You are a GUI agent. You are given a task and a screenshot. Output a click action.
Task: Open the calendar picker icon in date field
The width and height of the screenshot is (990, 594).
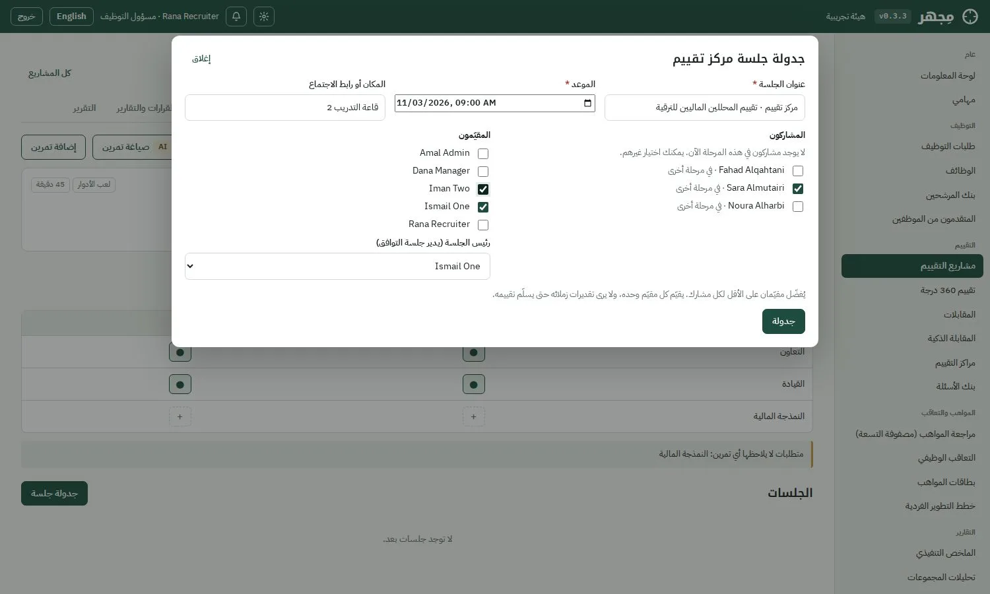pyautogui.click(x=588, y=103)
